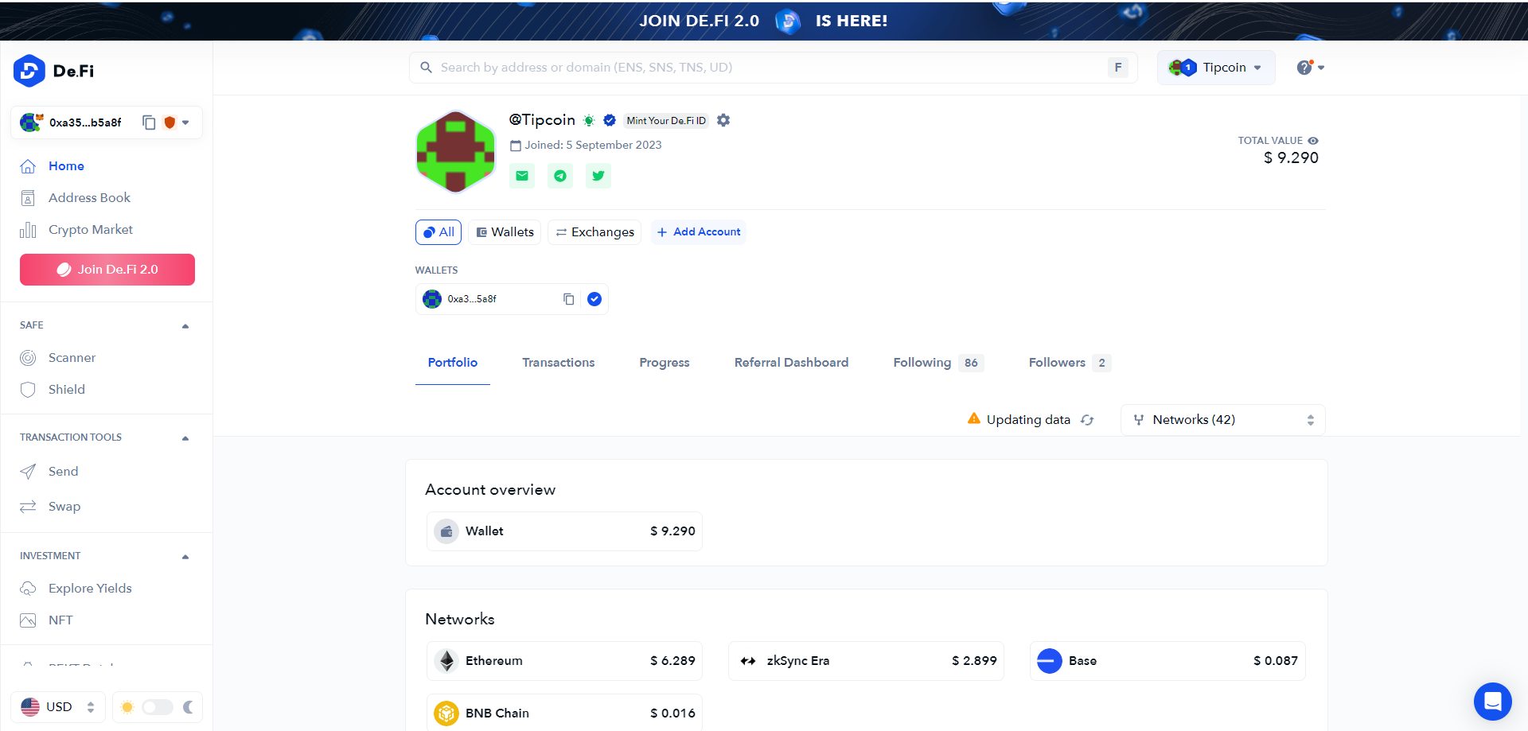Click the sun light-mode icon

pyautogui.click(x=127, y=707)
